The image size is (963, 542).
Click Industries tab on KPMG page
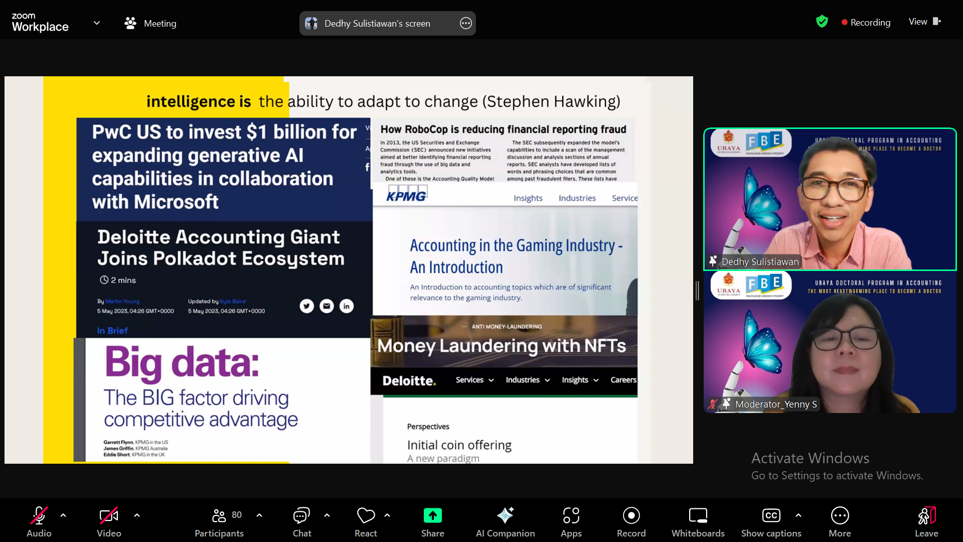click(x=577, y=198)
